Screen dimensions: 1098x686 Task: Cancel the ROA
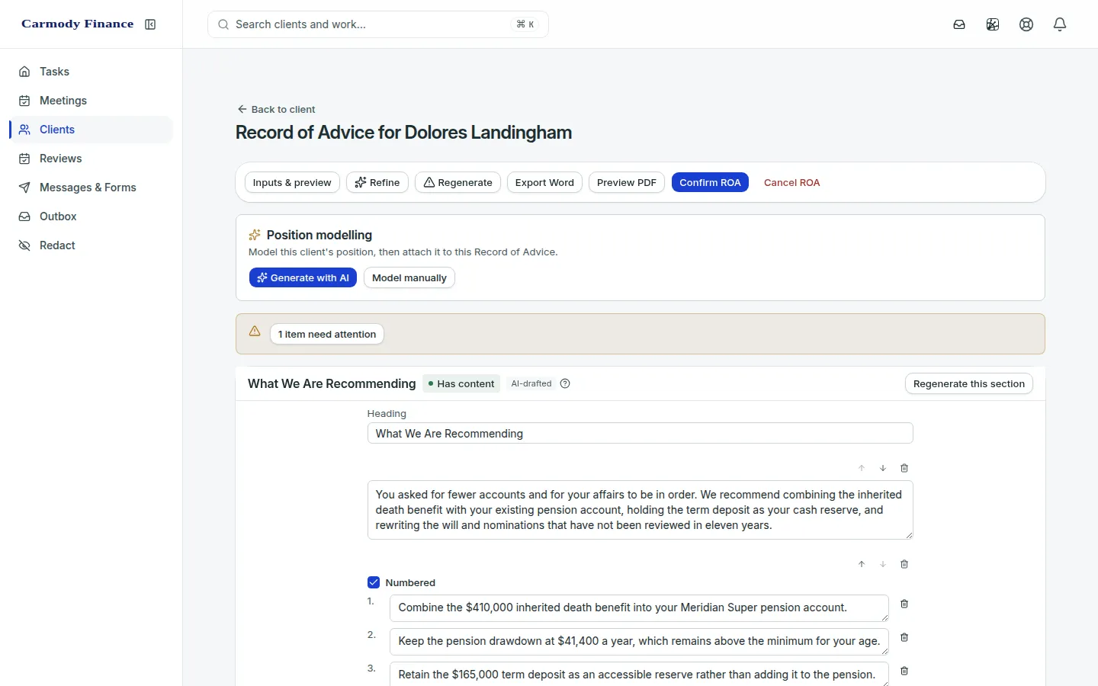click(791, 182)
